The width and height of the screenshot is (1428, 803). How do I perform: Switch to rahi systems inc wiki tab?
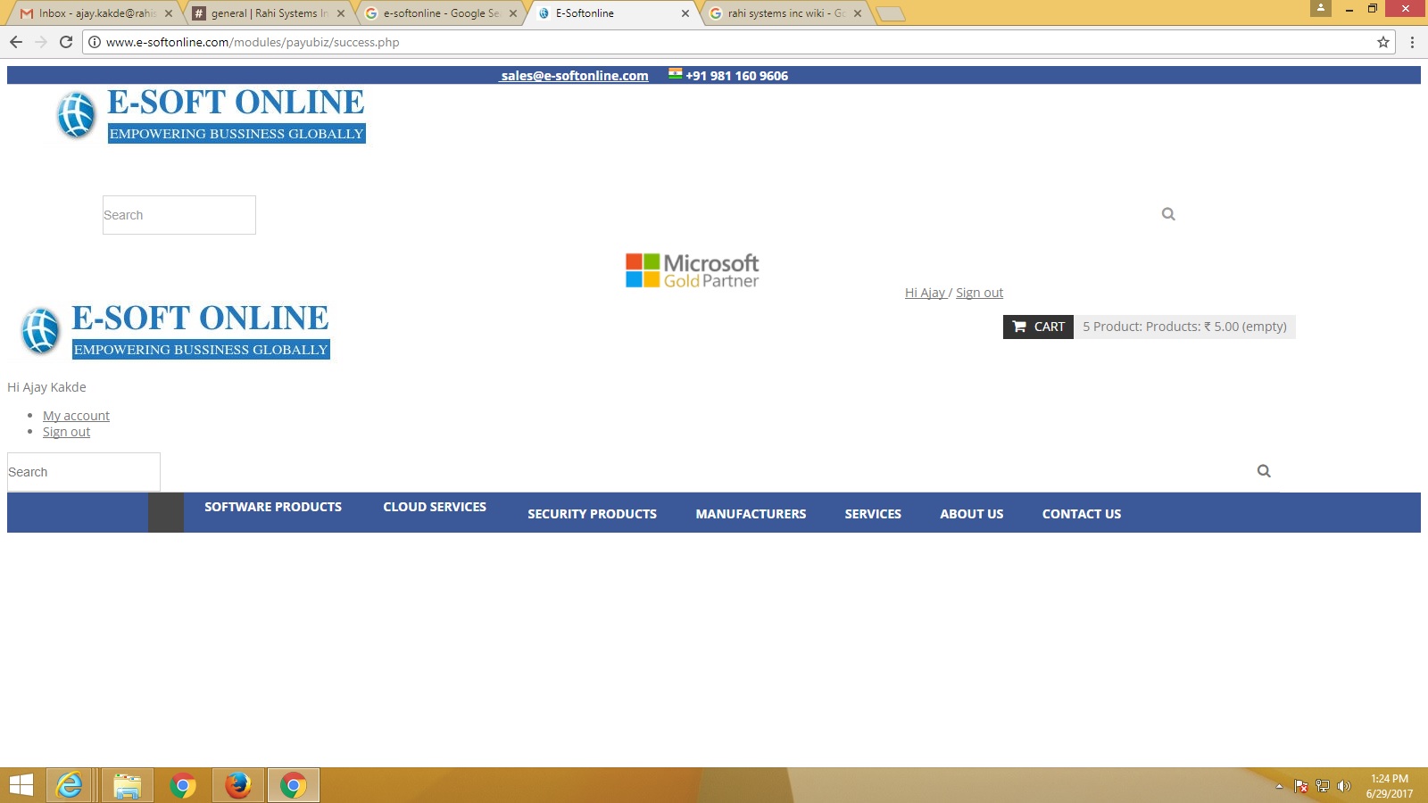click(x=785, y=13)
